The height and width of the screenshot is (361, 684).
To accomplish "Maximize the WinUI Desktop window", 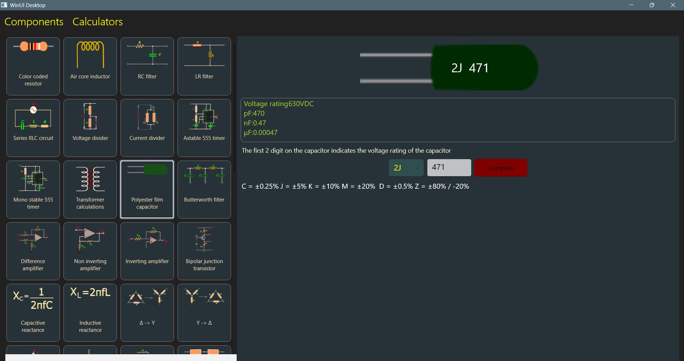I will coord(652,5).
